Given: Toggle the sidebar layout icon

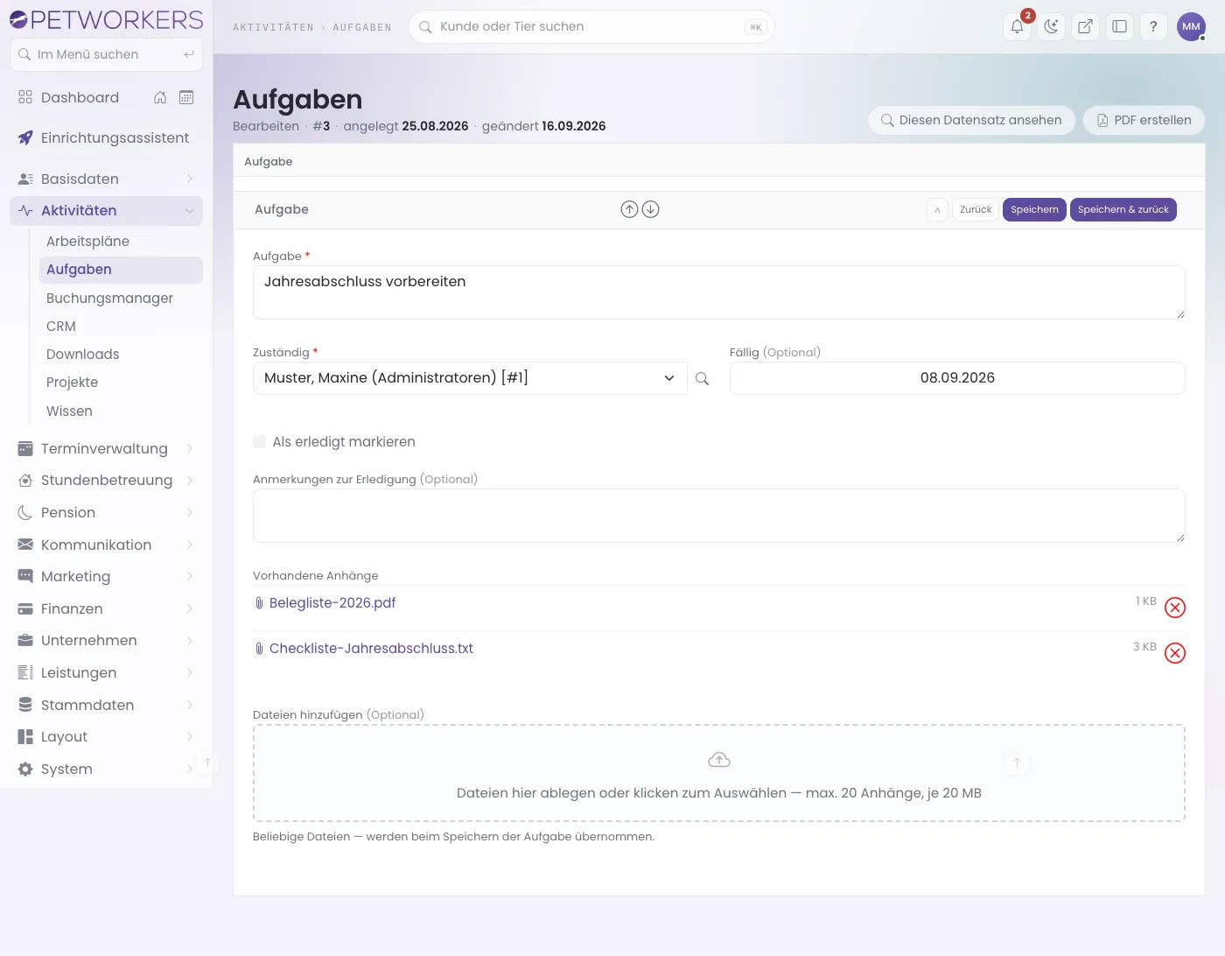Looking at the screenshot, I should [x=1119, y=26].
